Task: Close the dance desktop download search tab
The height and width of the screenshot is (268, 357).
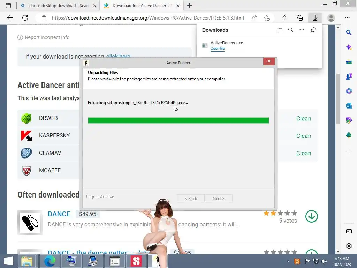Action: [x=95, y=6]
